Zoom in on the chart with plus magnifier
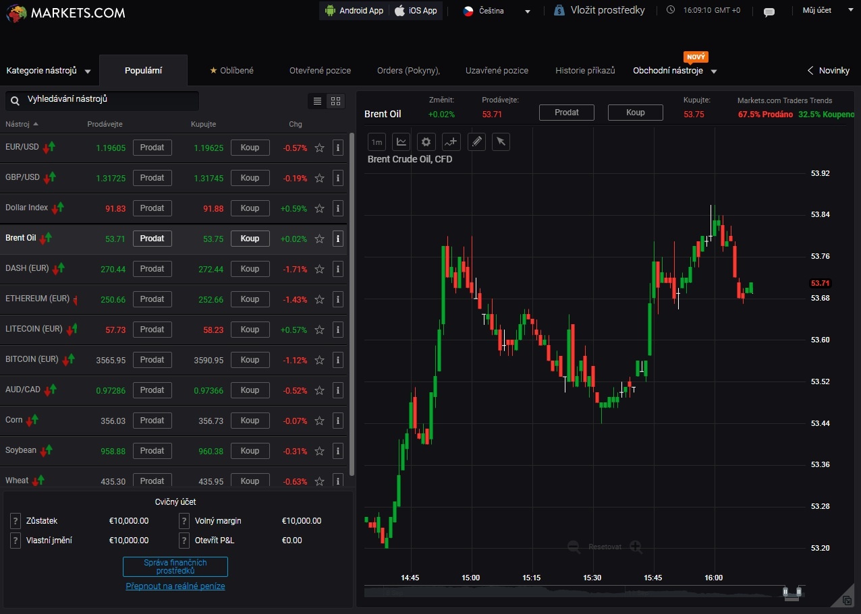This screenshot has width=861, height=614. click(636, 547)
